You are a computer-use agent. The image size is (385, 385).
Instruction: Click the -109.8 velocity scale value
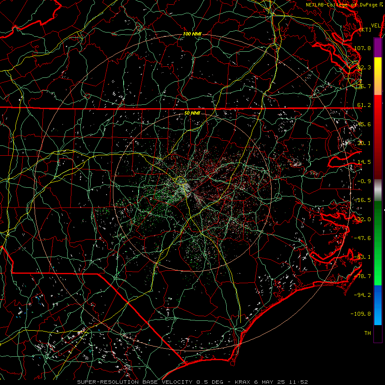(x=361, y=314)
